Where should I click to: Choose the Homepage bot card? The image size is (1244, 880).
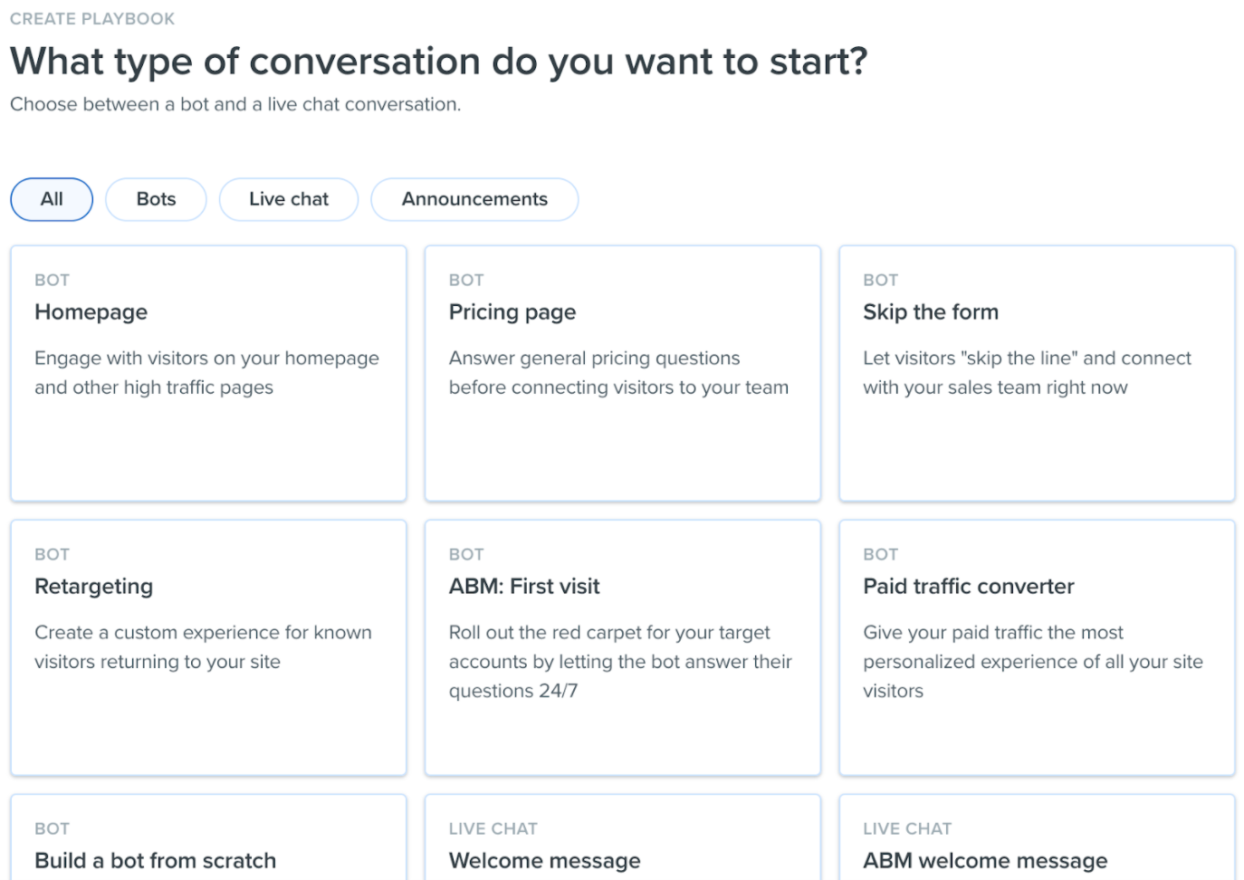click(x=208, y=373)
